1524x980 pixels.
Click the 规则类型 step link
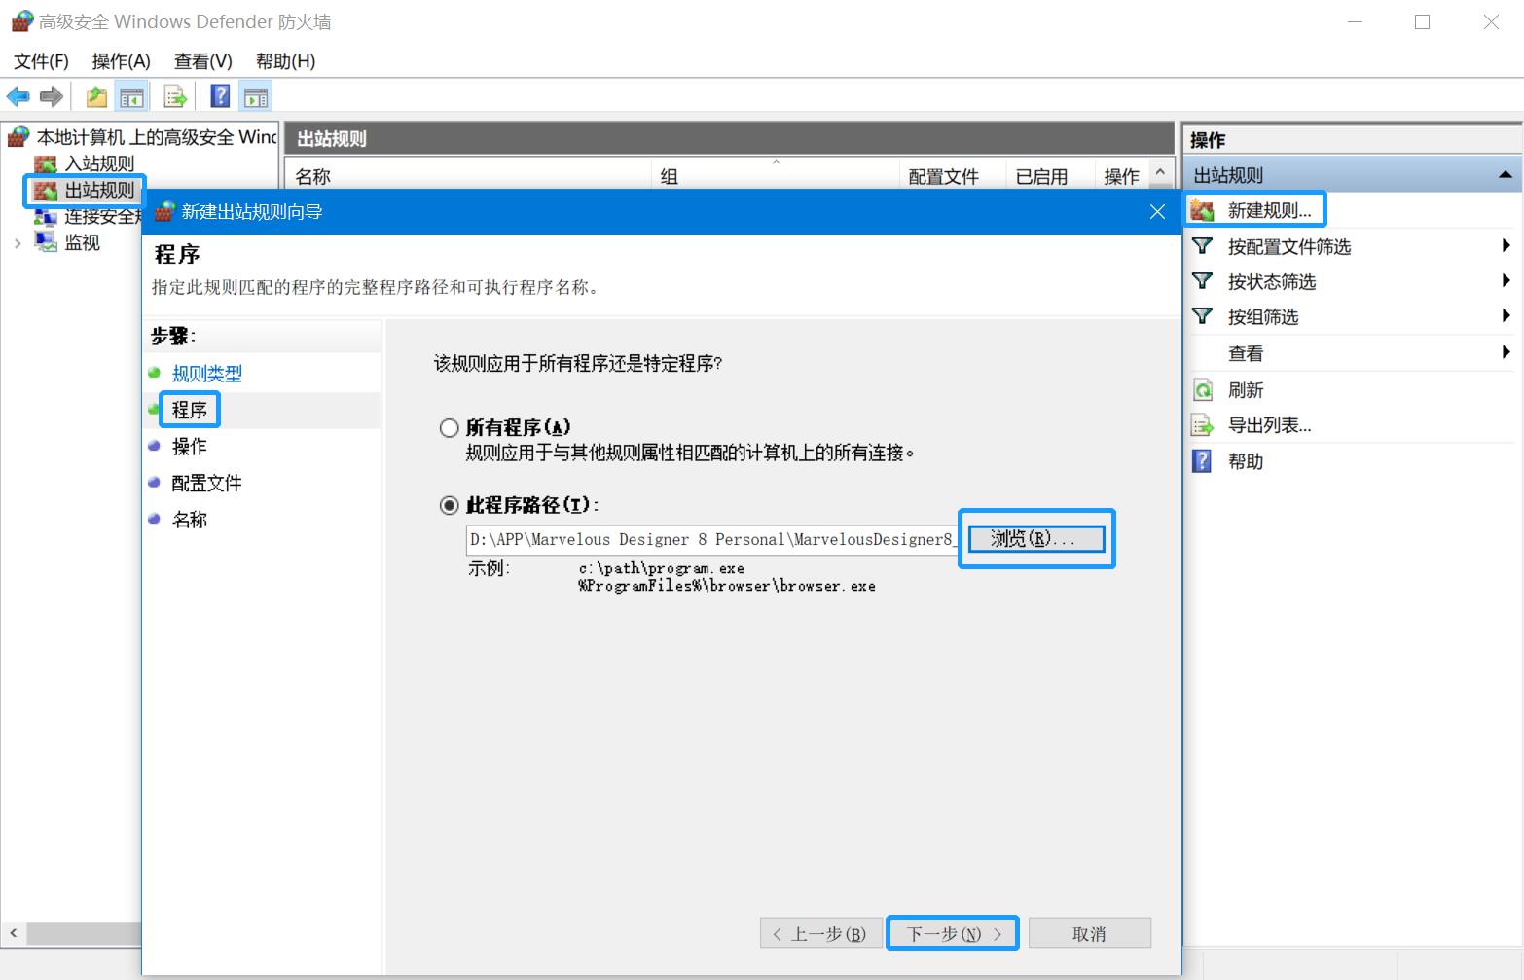pyautogui.click(x=206, y=374)
